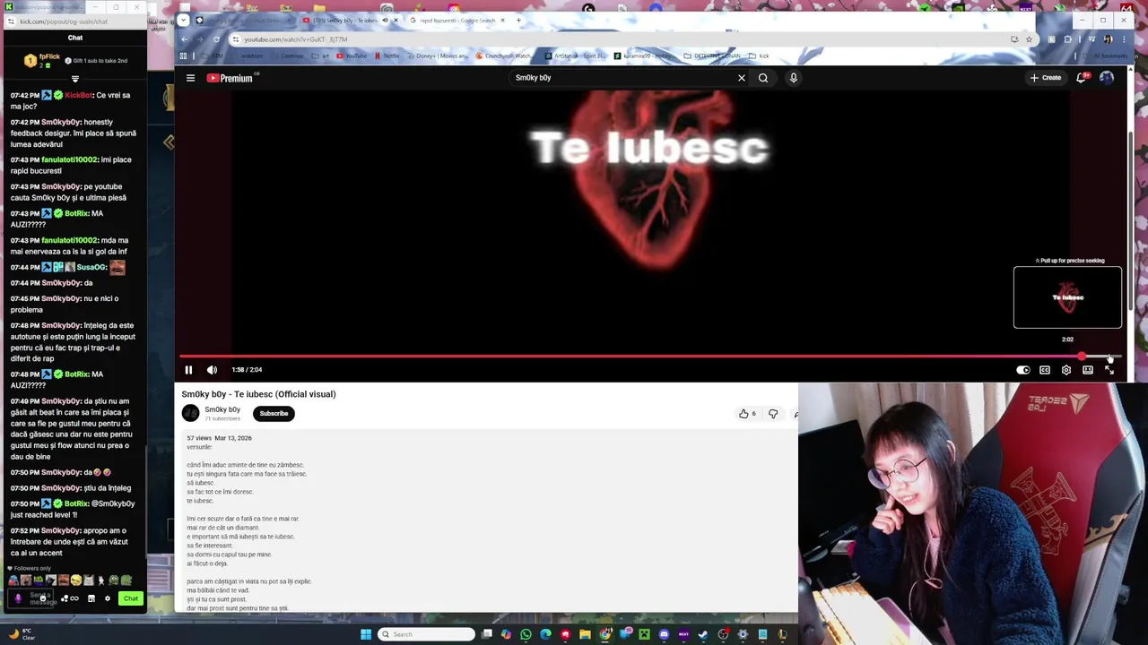Open the weather widget showing Clear
Viewport: 1148px width, 645px height.
tap(22, 633)
